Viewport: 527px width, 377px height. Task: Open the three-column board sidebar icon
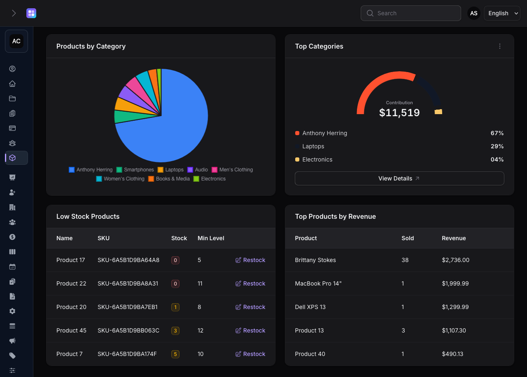pyautogui.click(x=12, y=252)
